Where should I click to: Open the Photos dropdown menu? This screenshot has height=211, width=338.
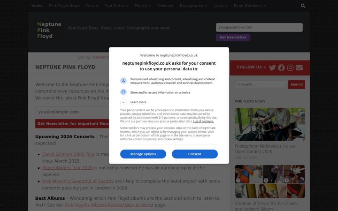point(143,6)
